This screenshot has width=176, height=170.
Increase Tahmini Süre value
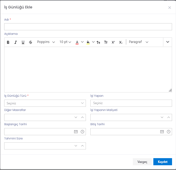[x=82, y=146]
